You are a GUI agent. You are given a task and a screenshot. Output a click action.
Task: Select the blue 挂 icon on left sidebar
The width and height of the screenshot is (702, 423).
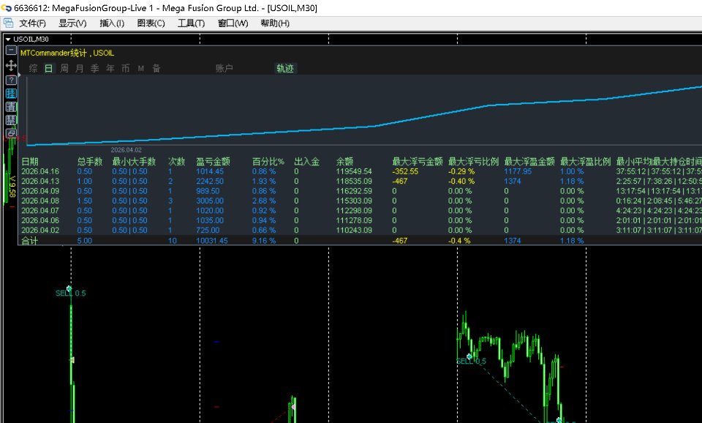click(10, 94)
